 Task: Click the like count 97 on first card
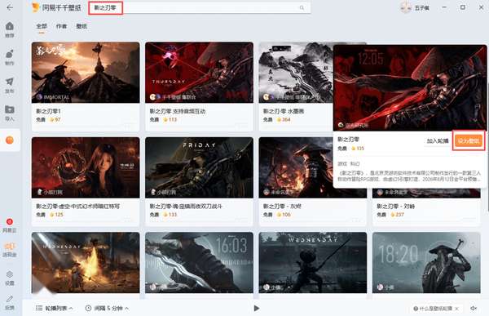[x=55, y=120]
